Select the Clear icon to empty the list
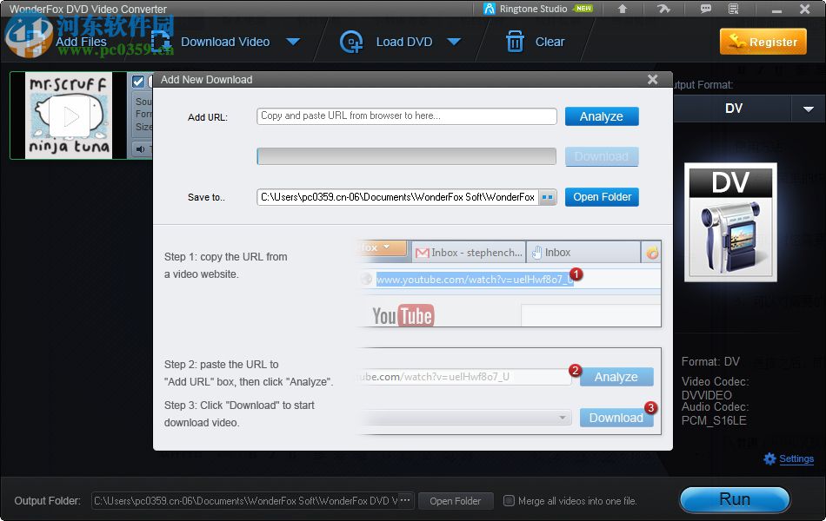 [x=515, y=41]
